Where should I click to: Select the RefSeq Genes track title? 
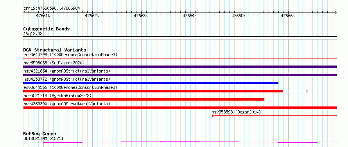39,134
